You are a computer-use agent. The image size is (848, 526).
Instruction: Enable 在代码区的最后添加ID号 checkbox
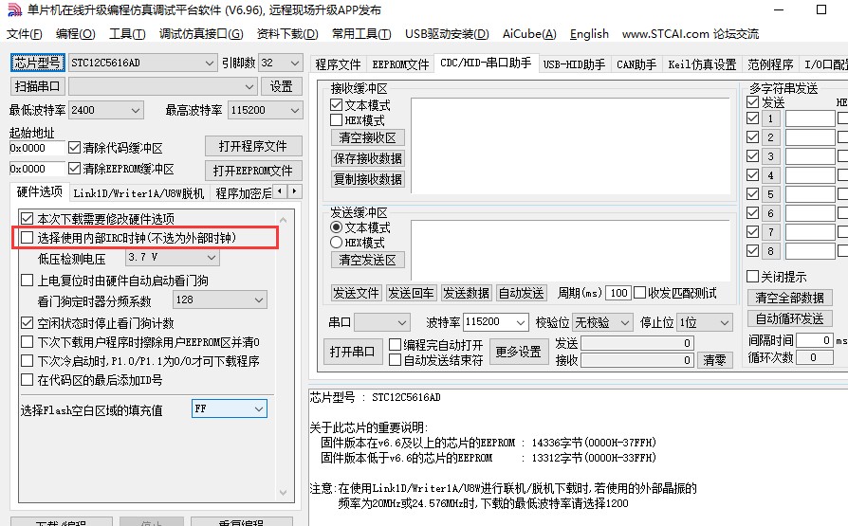pyautogui.click(x=28, y=379)
